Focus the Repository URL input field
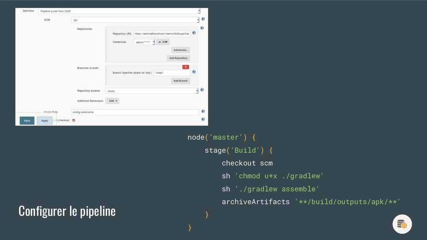The image size is (427, 240). click(162, 34)
